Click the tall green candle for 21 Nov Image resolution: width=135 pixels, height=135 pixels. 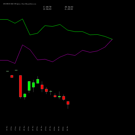[x=29, y=86]
